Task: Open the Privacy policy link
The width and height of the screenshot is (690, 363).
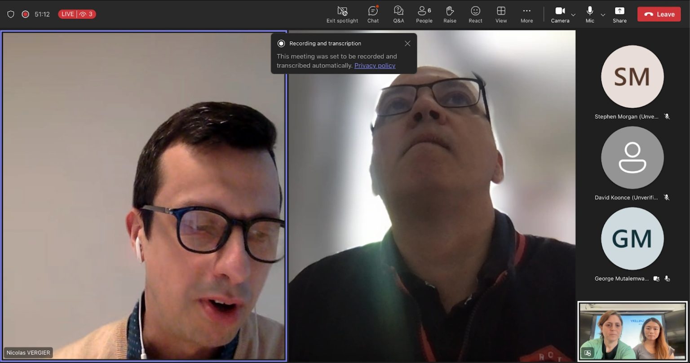Action: tap(375, 66)
